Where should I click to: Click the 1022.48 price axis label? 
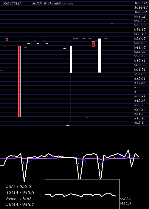tap(141, 3)
